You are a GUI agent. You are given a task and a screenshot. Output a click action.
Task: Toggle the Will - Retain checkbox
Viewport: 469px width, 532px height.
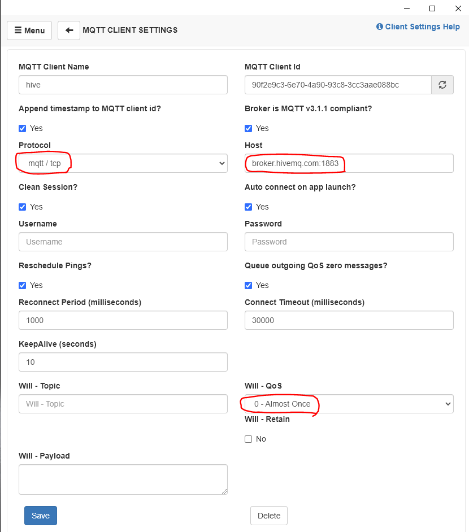249,439
